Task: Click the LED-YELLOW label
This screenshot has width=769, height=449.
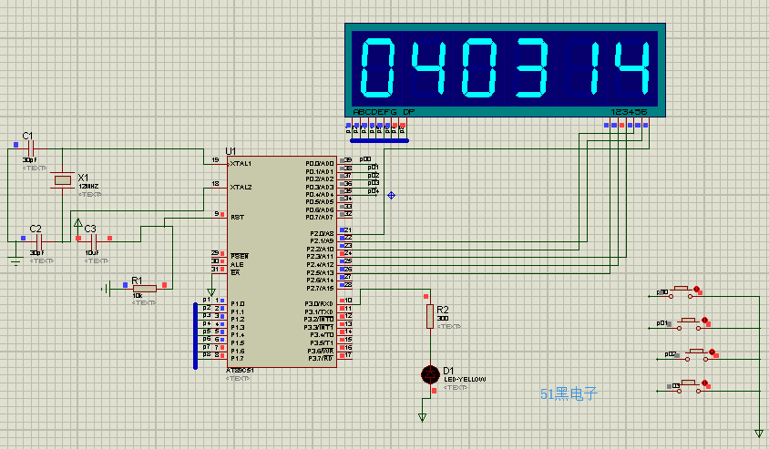Action: tap(465, 380)
